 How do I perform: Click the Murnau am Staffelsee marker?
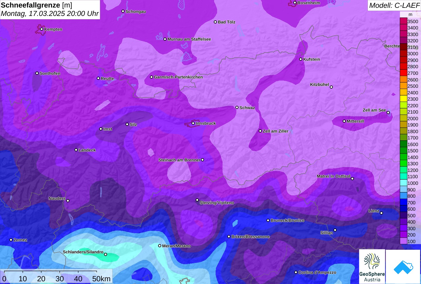tap(165, 39)
